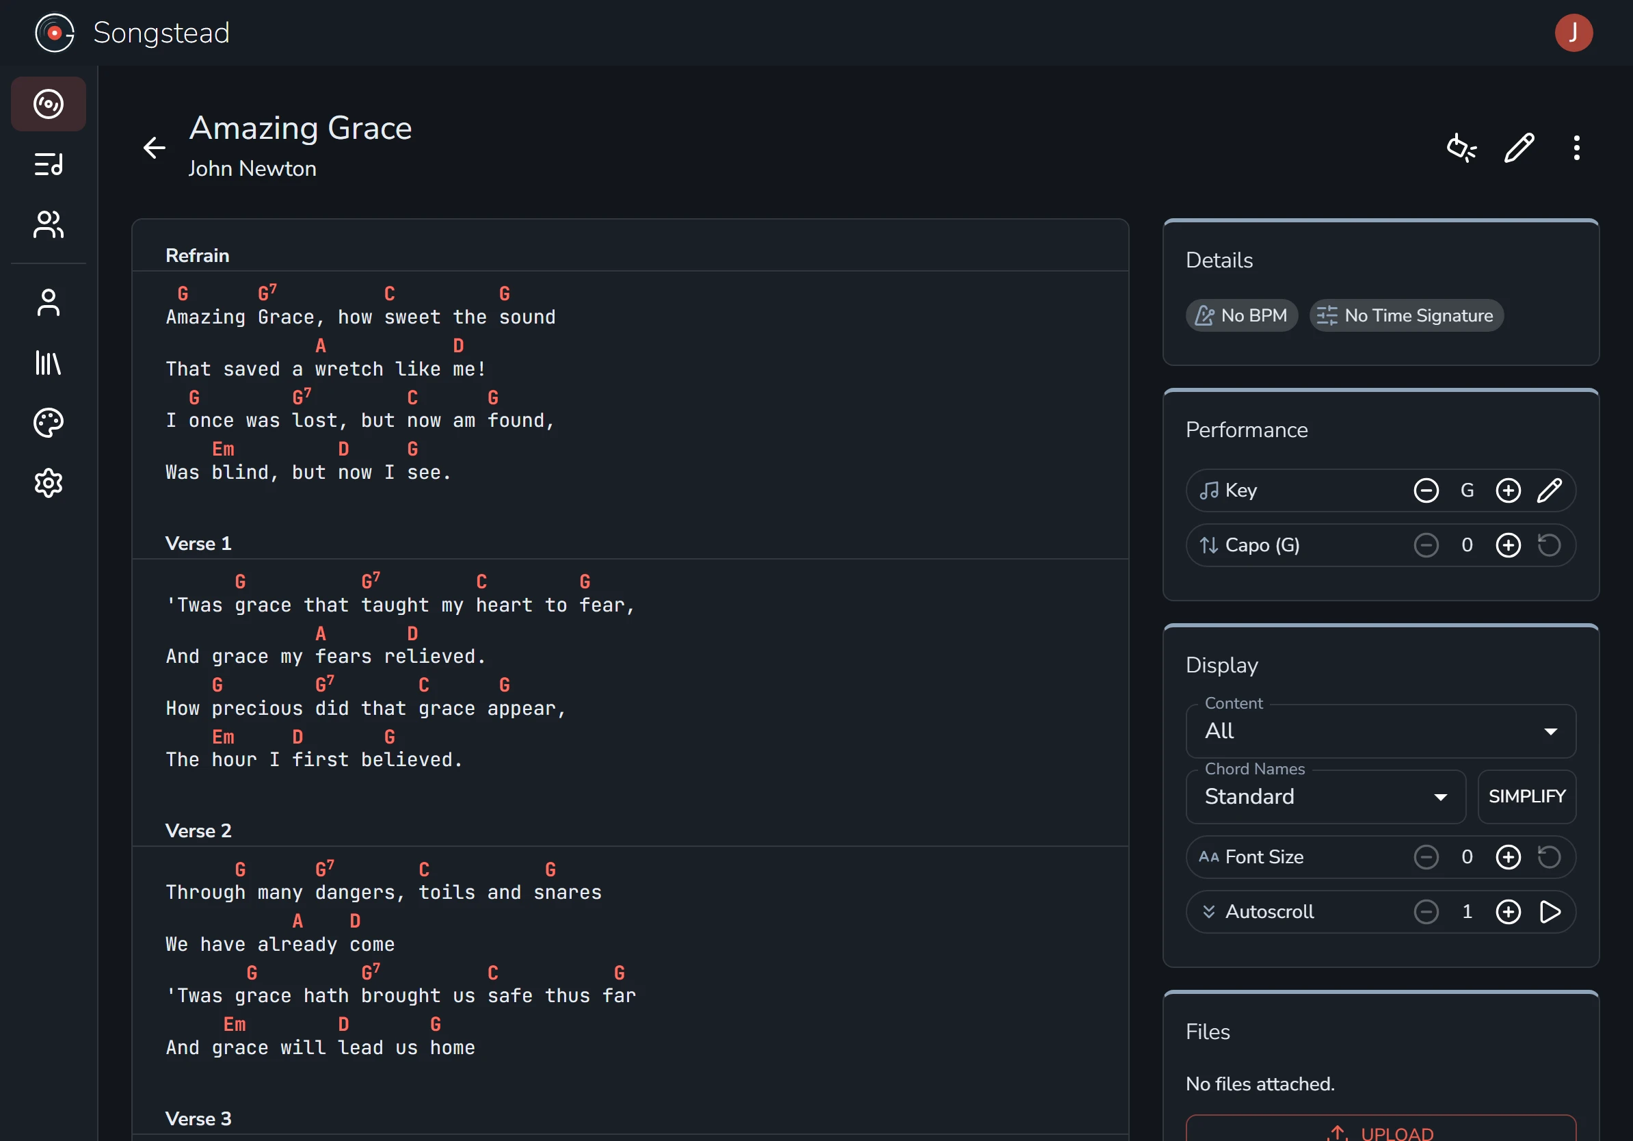The width and height of the screenshot is (1633, 1141).
Task: Transpose key up with plus button
Action: point(1508,490)
